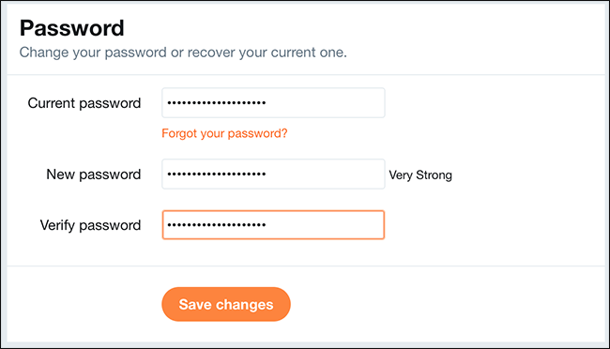Click the New password label text
This screenshot has height=349, width=610.
coord(93,174)
